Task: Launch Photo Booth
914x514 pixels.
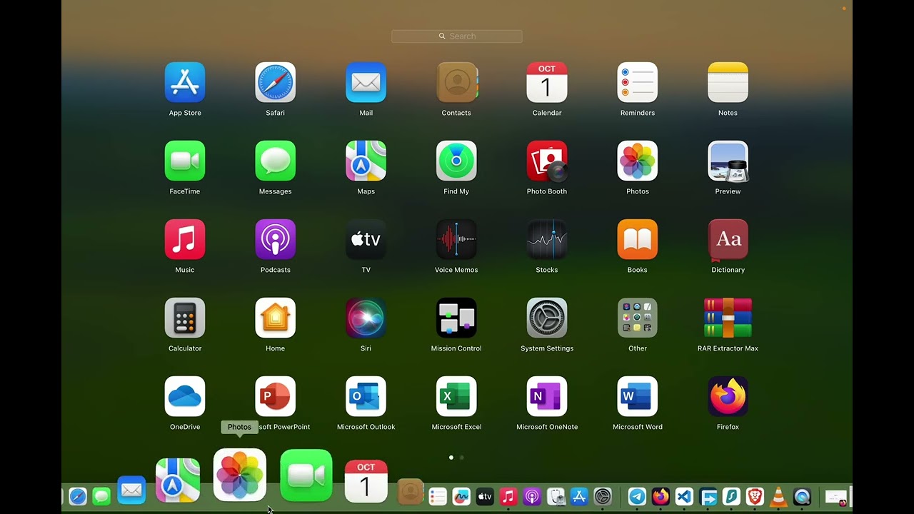Action: 547,161
